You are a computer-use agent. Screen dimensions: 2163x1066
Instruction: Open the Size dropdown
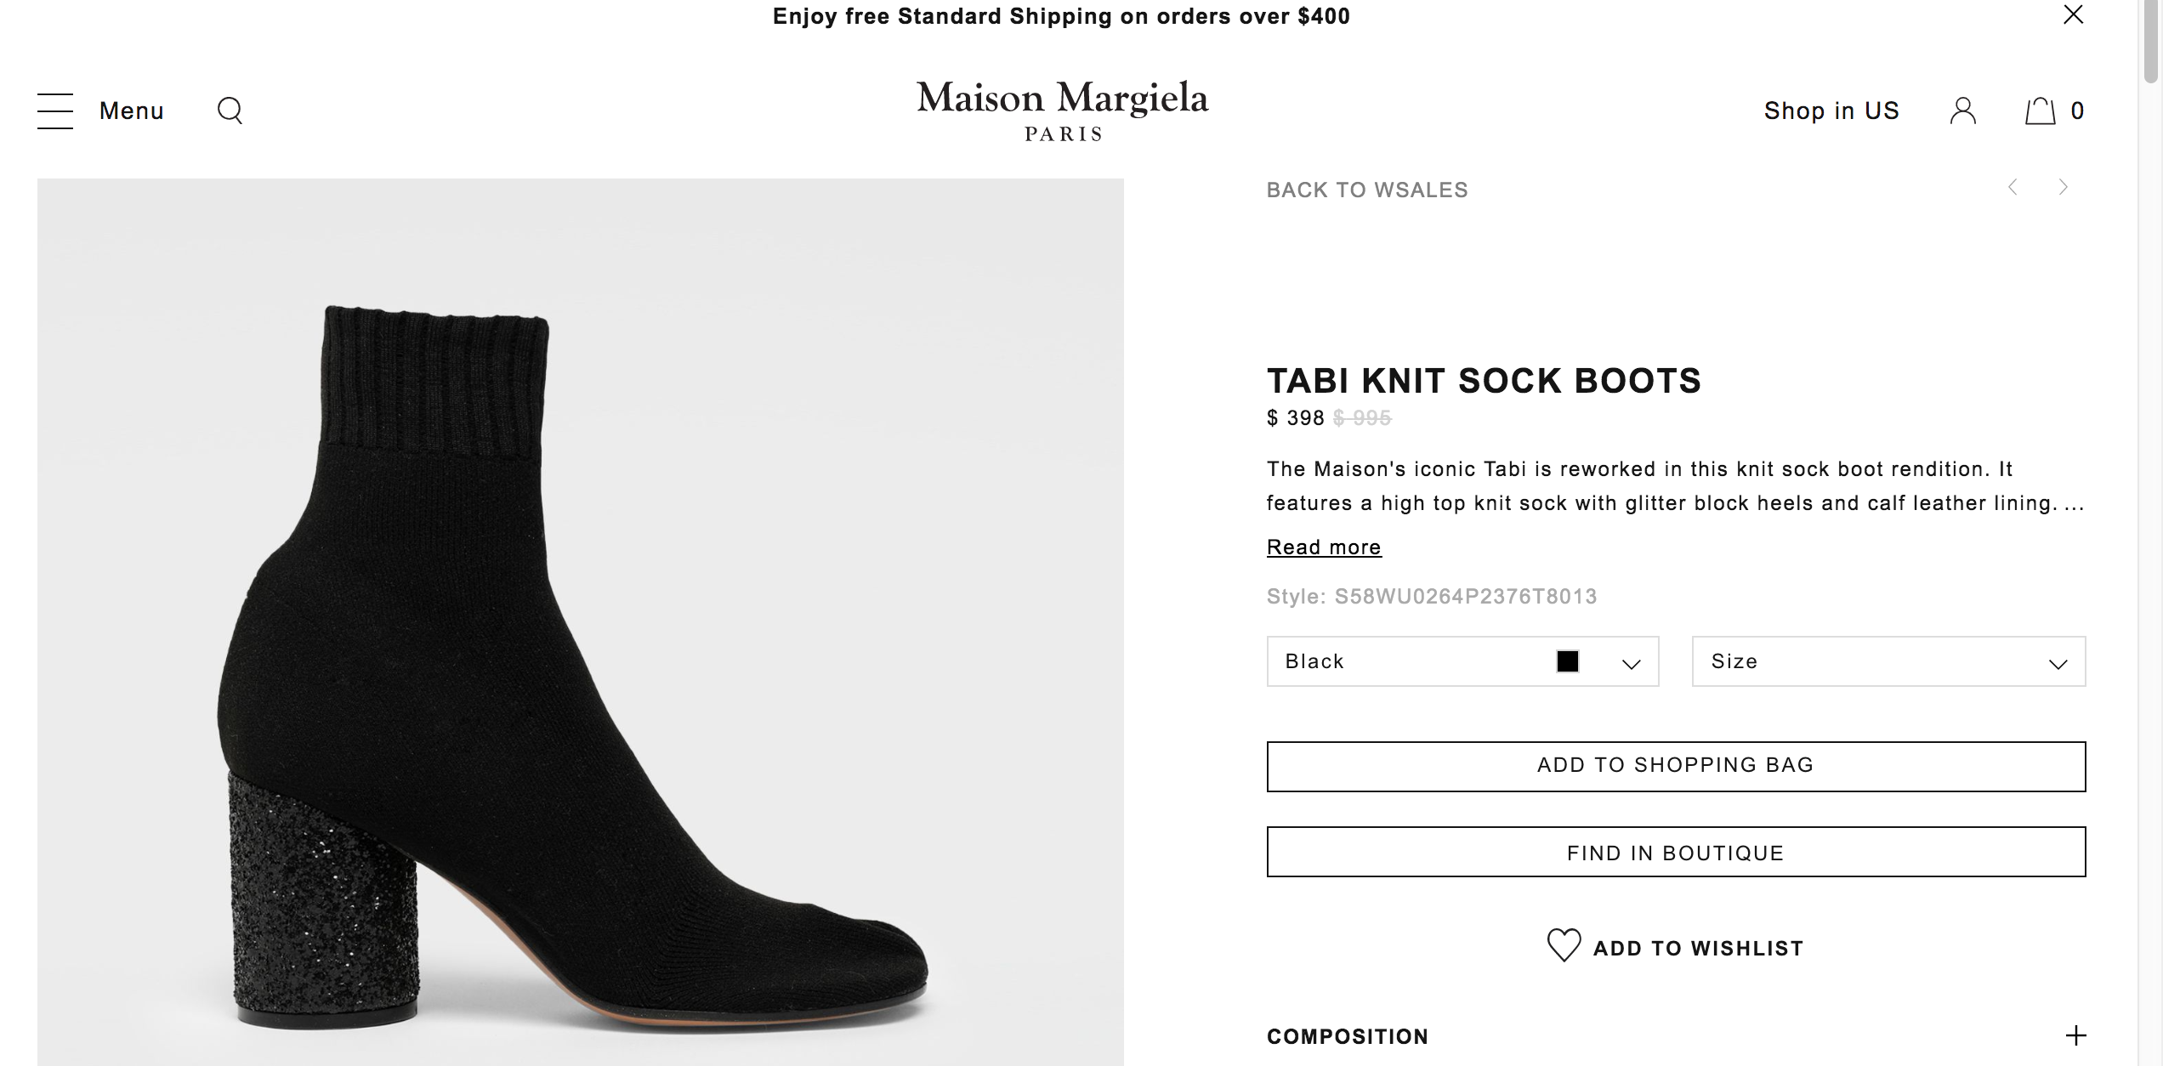(x=1888, y=661)
